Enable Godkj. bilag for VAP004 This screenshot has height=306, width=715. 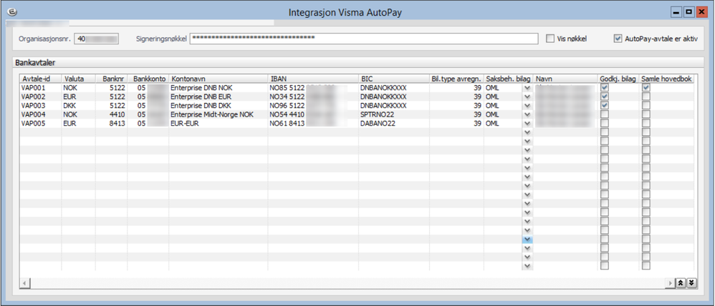604,114
